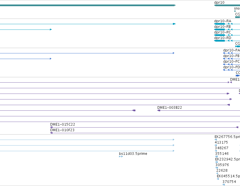
Task: Click the DME1-003B22 clone label
Action: [169, 108]
